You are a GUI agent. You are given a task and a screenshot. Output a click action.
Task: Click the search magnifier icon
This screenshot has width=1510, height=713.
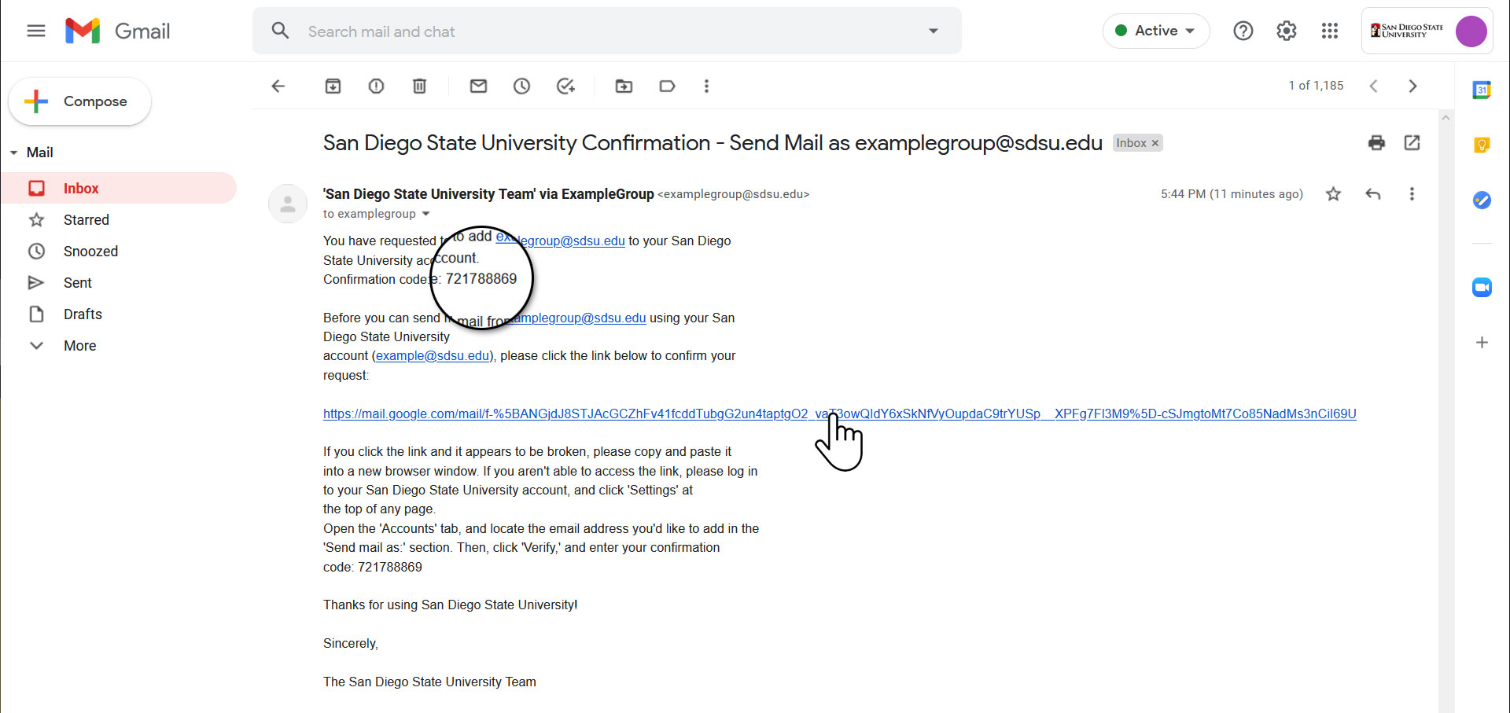tap(281, 31)
